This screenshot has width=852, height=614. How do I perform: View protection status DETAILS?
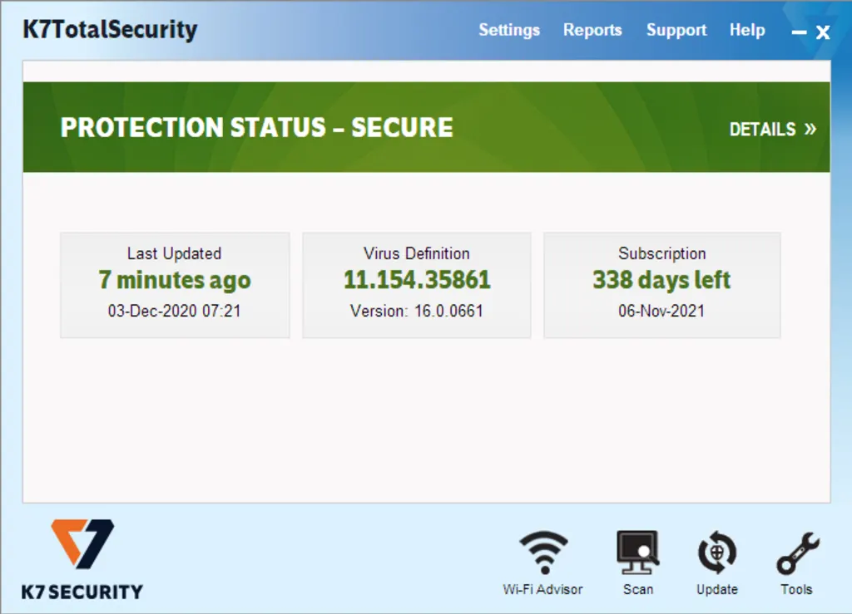(x=762, y=130)
